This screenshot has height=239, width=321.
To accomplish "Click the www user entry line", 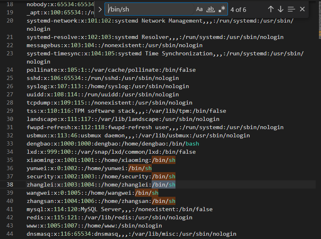I will click(x=94, y=225).
